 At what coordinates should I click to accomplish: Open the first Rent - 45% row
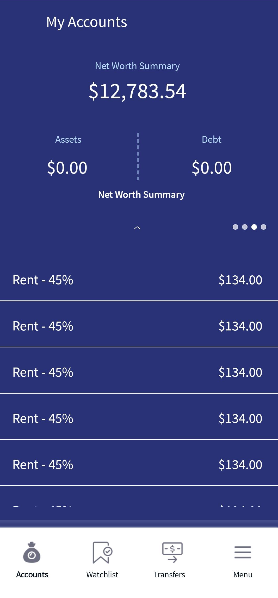[x=139, y=280]
